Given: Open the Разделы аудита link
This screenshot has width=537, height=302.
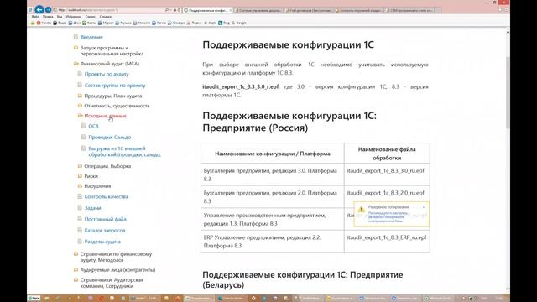Looking at the screenshot, I should point(102,242).
